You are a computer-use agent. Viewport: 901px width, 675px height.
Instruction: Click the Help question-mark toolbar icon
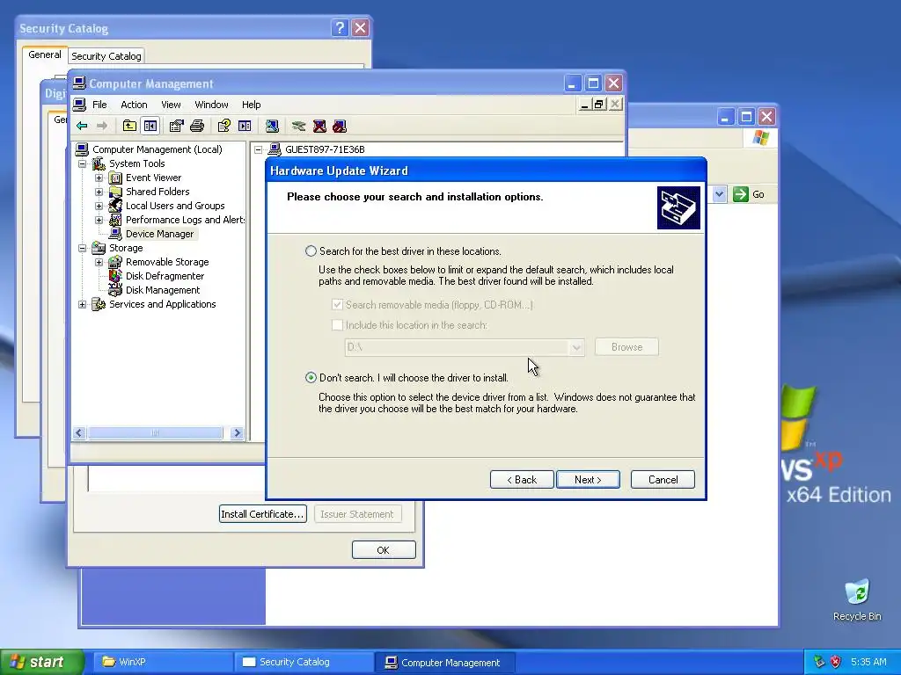(224, 126)
